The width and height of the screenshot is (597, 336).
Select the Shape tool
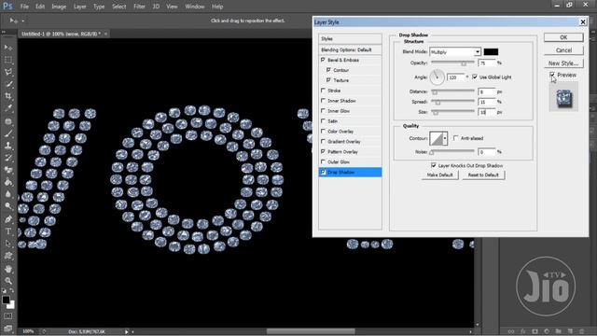[x=8, y=256]
